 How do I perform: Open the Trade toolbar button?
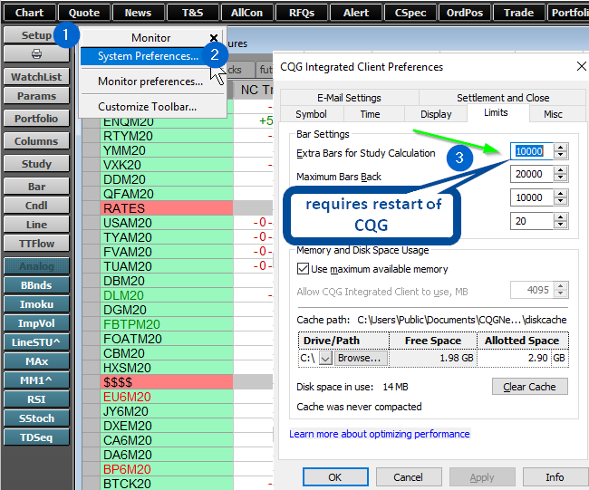point(518,13)
